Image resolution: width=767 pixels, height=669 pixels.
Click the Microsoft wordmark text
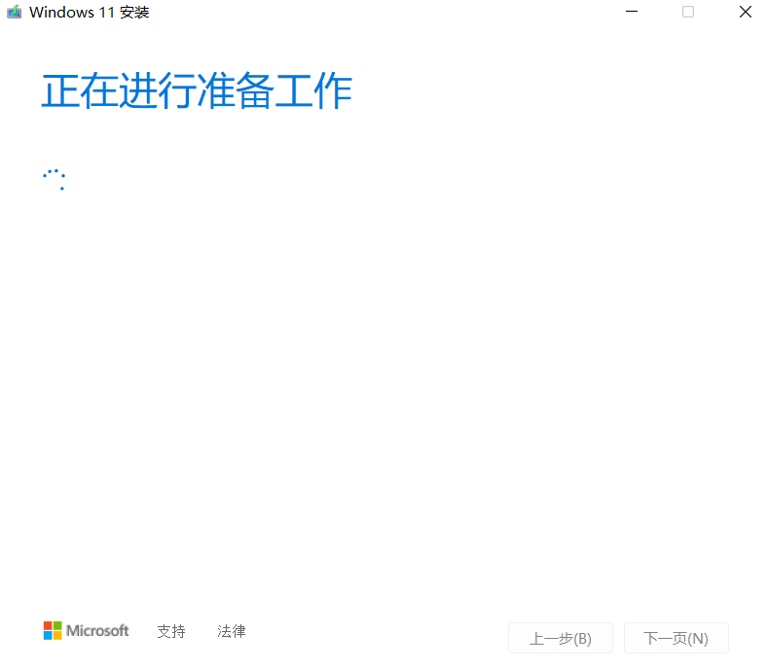tap(97, 631)
